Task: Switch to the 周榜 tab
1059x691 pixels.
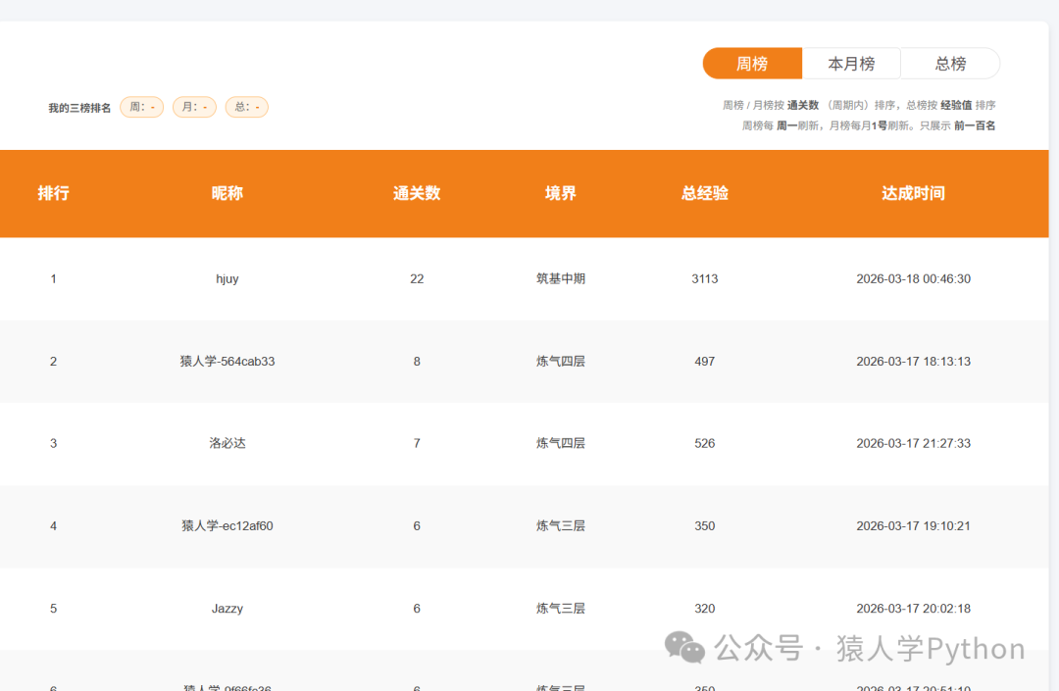Action: tap(752, 64)
